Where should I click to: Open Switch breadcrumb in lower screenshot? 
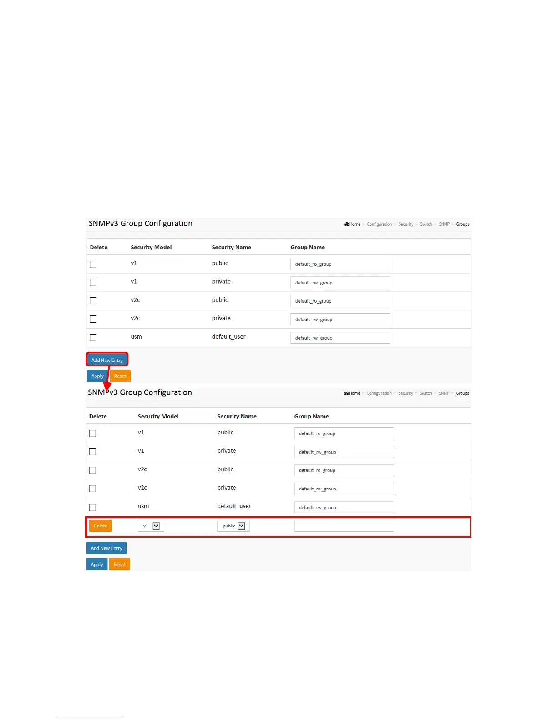pos(426,393)
